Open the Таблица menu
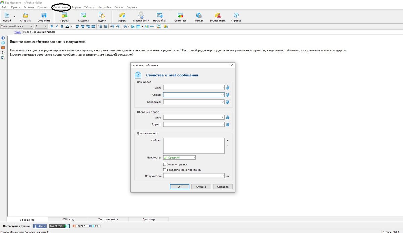Viewport: 403px width, 233px height. (89, 7)
